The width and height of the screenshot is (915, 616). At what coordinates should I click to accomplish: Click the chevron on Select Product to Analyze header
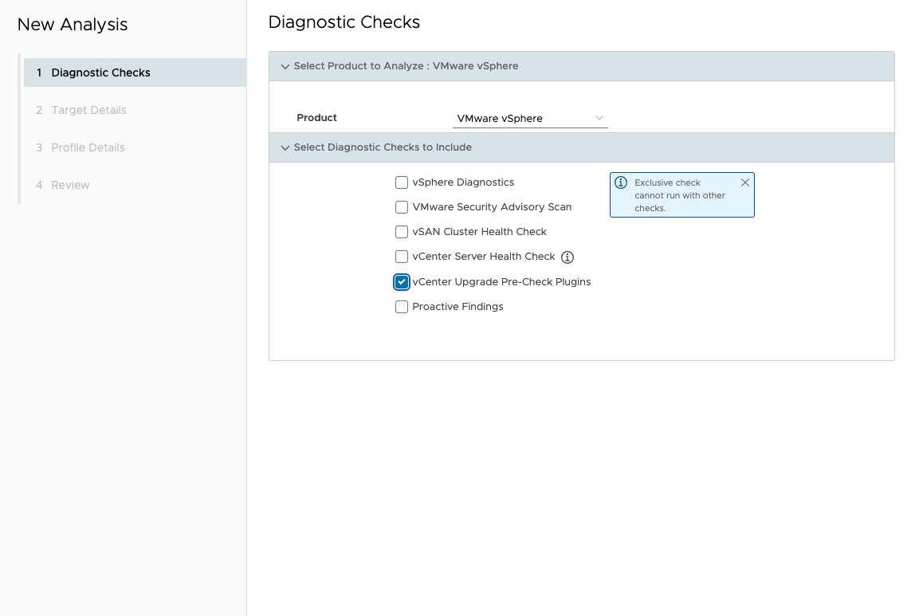(285, 66)
